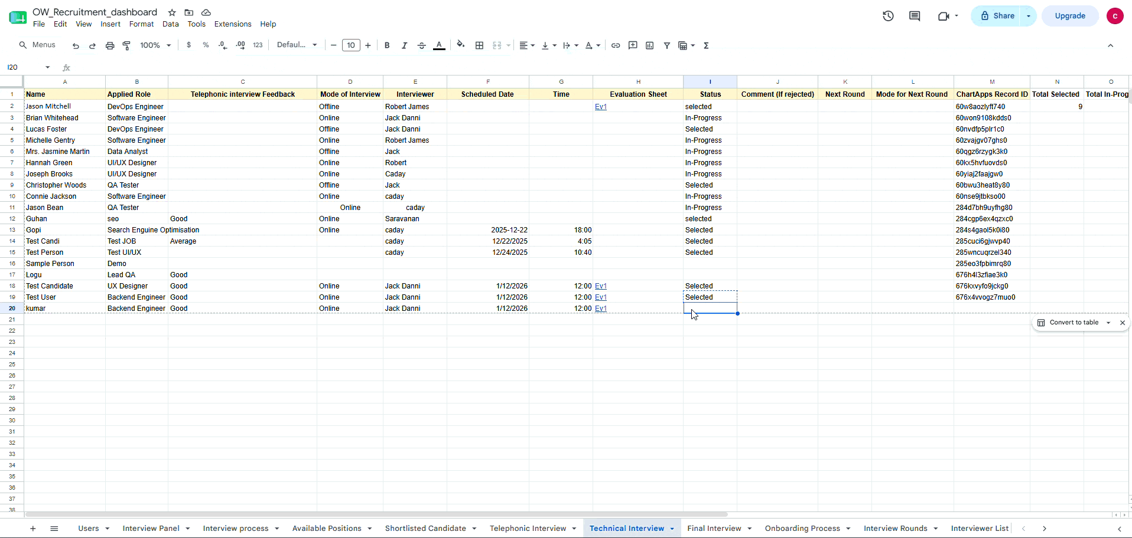Screen dimensions: 1132x538
Task: Open version history clock icon
Action: [x=888, y=16]
